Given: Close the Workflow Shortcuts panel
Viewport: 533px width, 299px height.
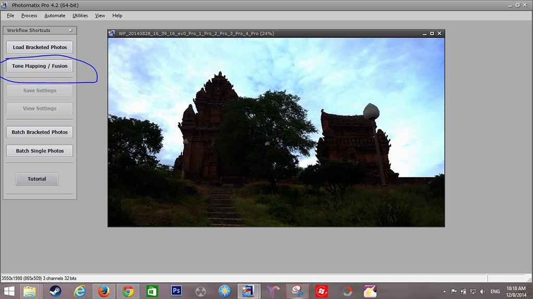Looking at the screenshot, I should tap(71, 31).
